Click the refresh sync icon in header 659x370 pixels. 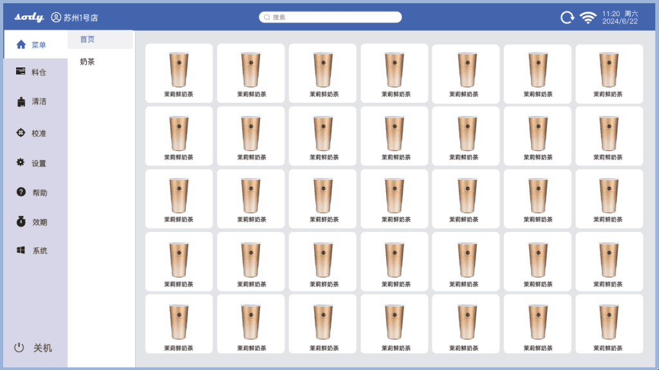pyautogui.click(x=567, y=17)
